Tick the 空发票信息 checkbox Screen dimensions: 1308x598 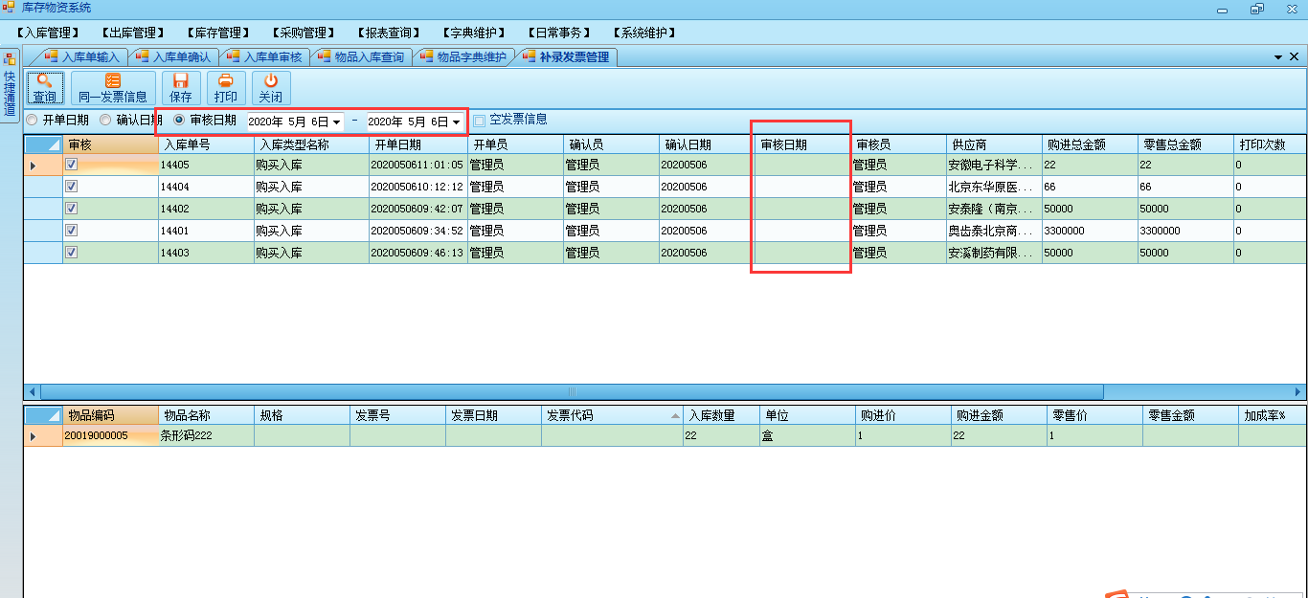pyautogui.click(x=479, y=121)
